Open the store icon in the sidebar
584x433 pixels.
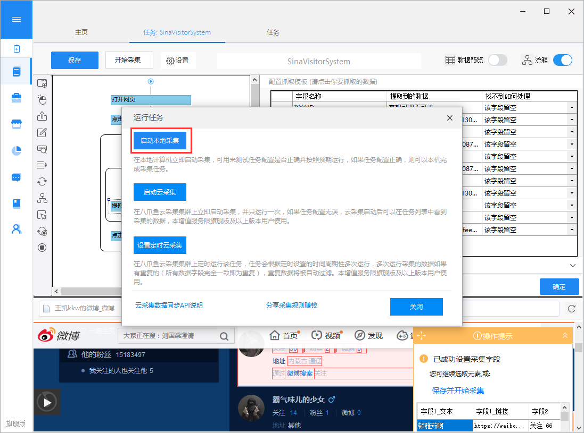(17, 124)
